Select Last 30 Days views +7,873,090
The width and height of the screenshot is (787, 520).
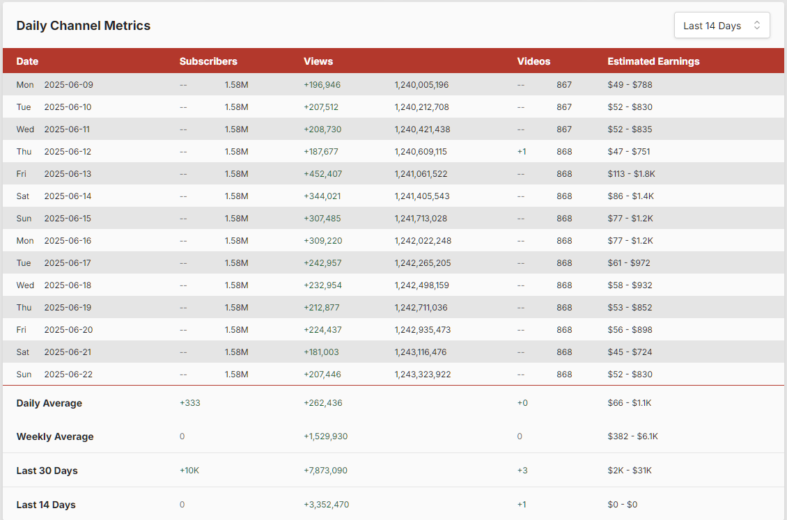click(x=325, y=471)
